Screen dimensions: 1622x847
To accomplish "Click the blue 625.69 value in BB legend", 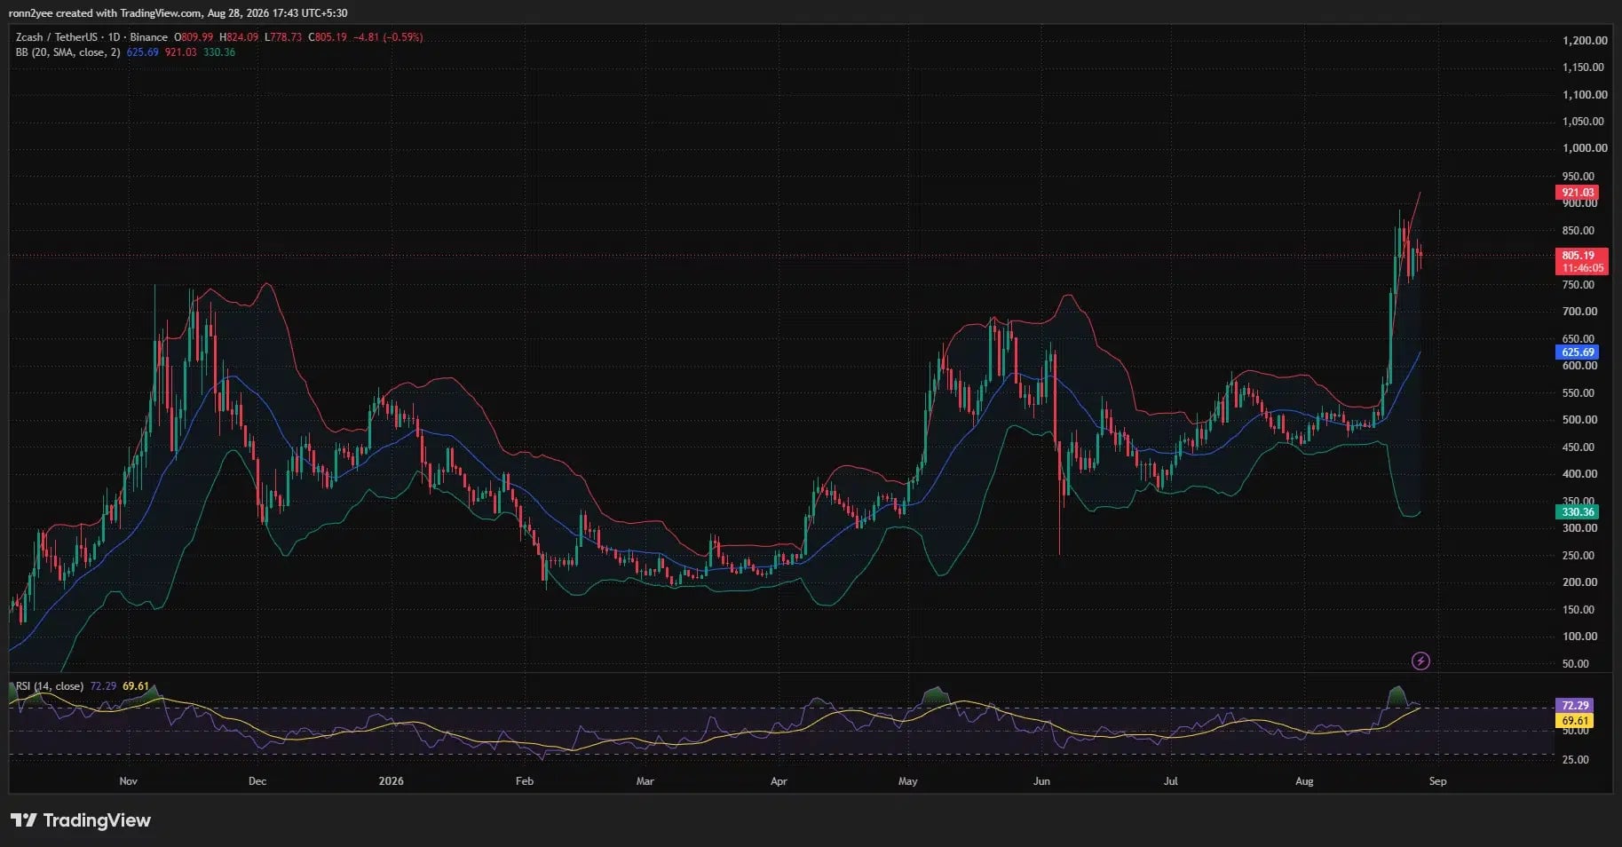I will [x=143, y=52].
